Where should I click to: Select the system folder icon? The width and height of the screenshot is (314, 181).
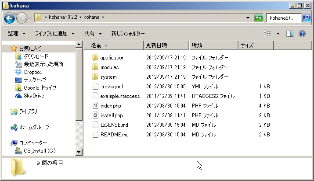tap(95, 77)
